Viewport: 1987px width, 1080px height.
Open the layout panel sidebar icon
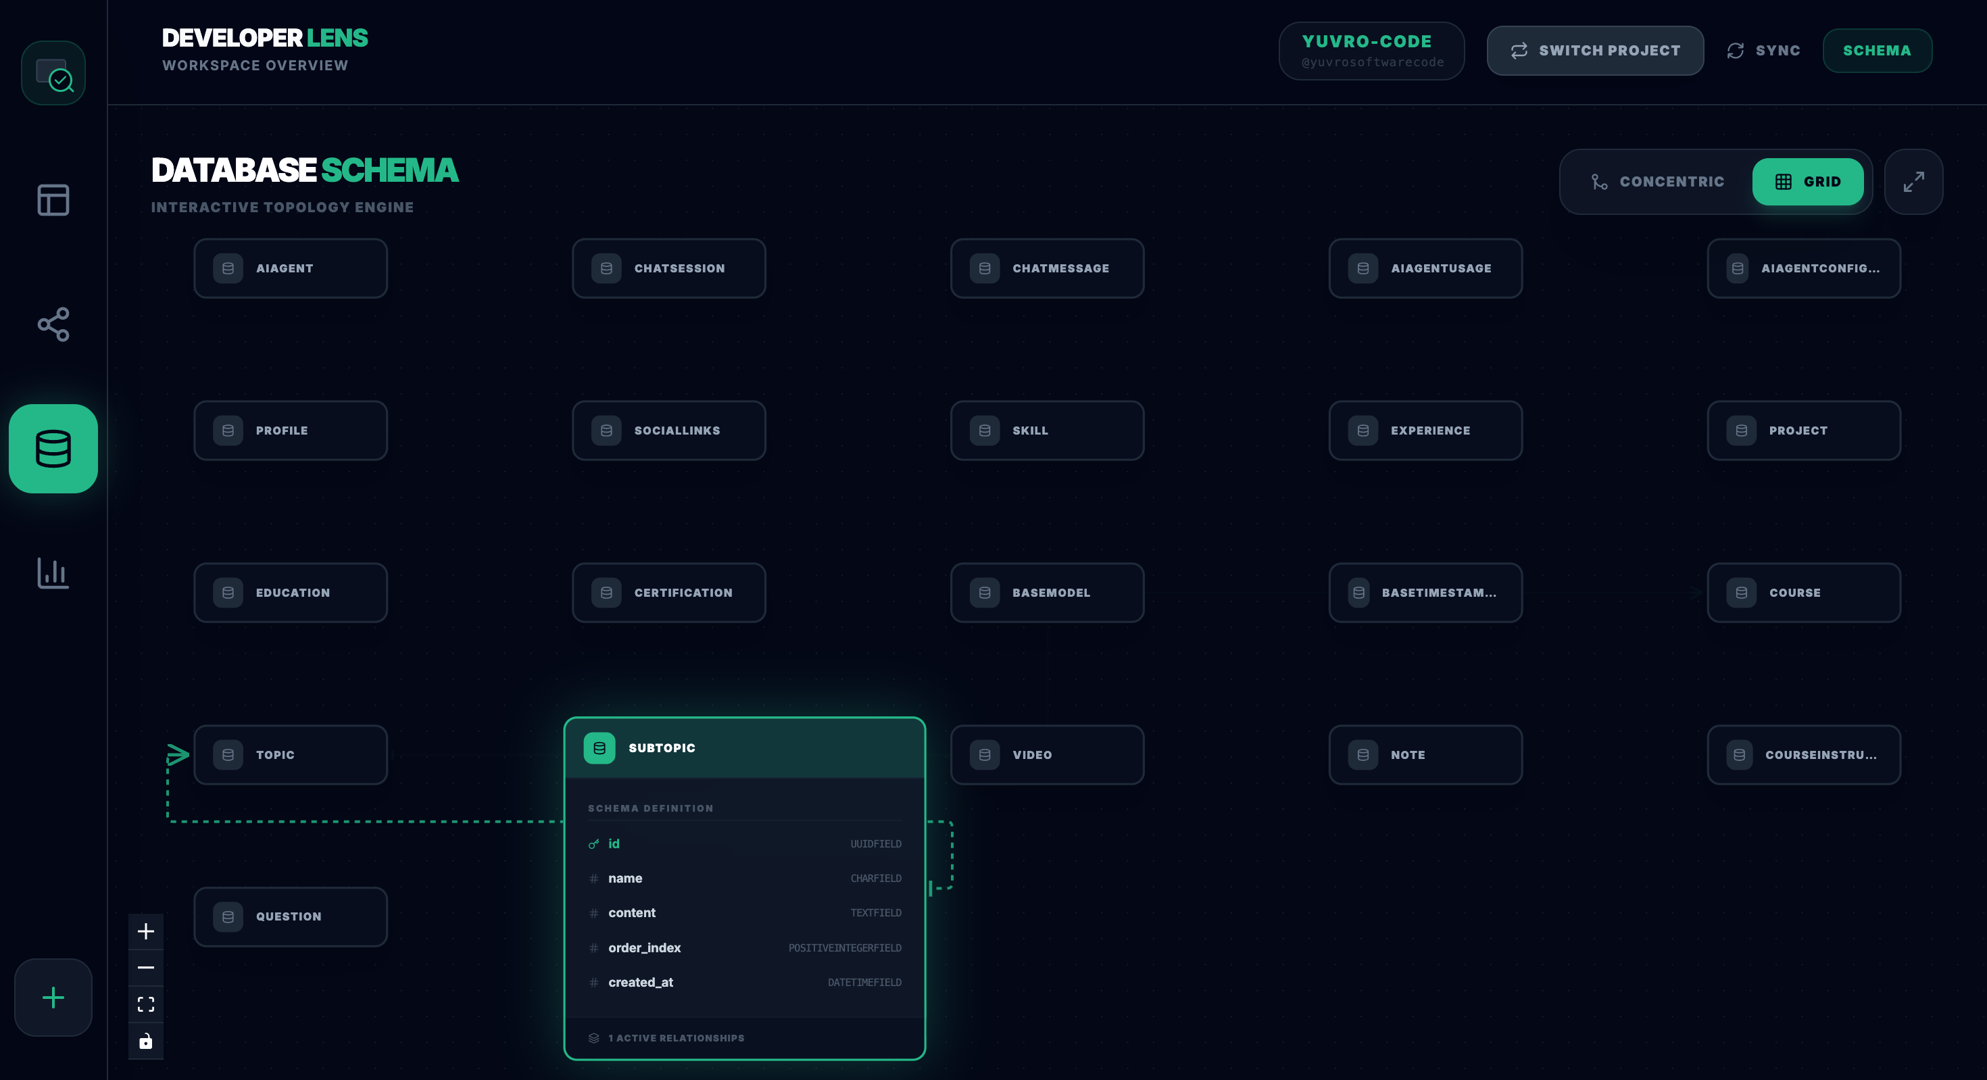pos(53,201)
